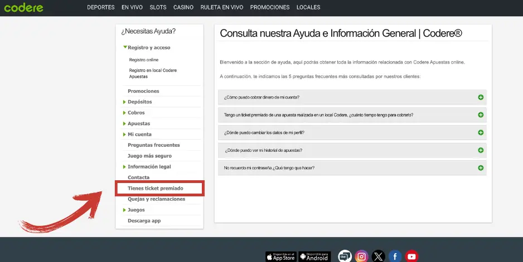
Task: Select Promociones in help sidebar
Action: coord(143,91)
